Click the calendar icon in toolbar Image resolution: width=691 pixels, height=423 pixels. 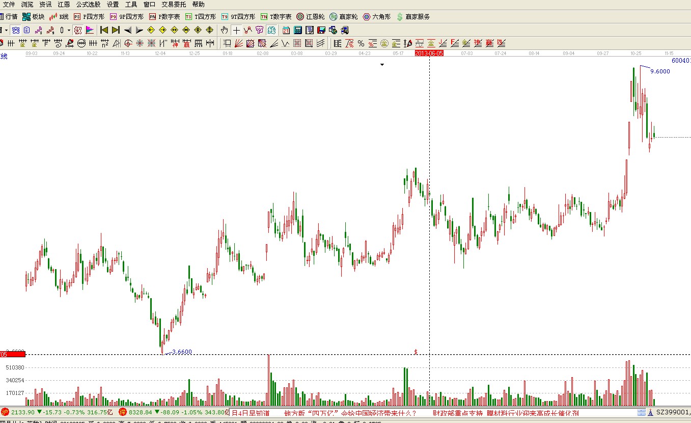[x=286, y=30]
